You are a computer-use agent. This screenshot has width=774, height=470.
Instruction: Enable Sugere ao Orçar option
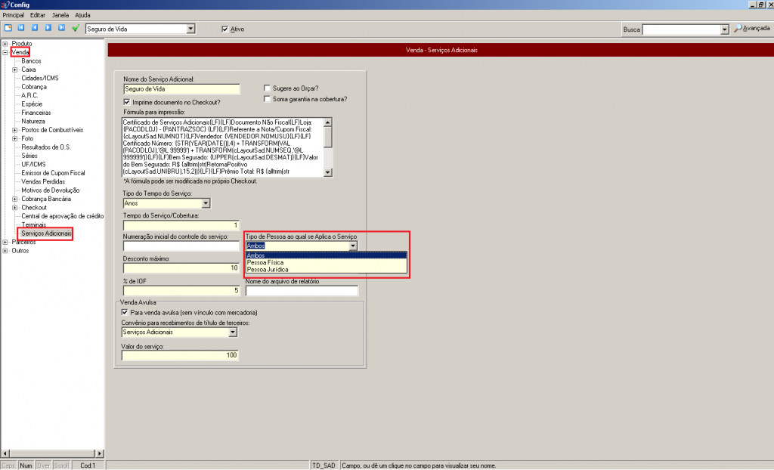point(267,88)
